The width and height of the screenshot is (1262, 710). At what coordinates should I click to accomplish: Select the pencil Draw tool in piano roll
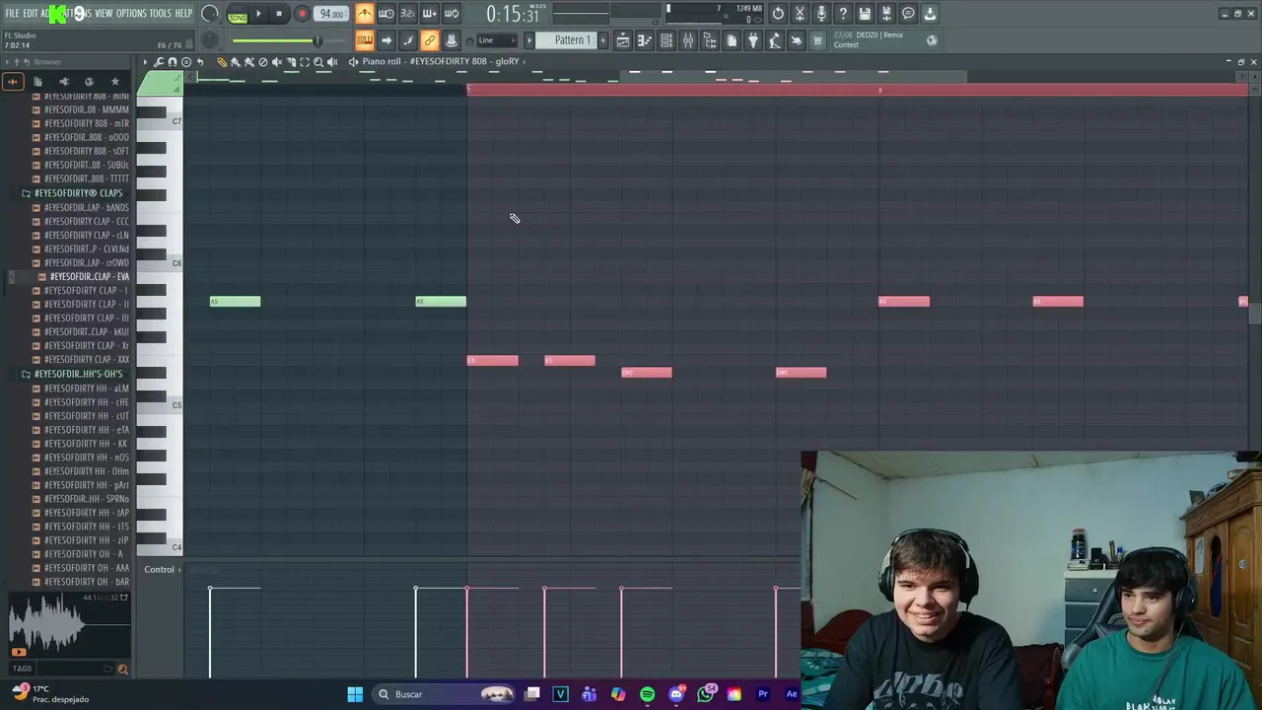click(221, 62)
